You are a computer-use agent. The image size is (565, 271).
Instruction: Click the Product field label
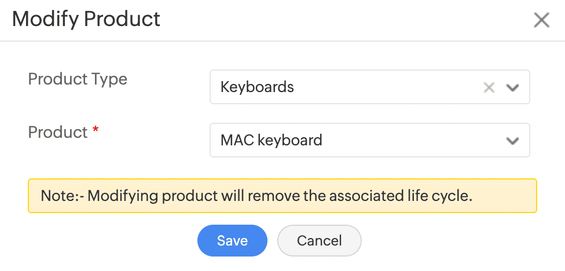[x=58, y=132]
